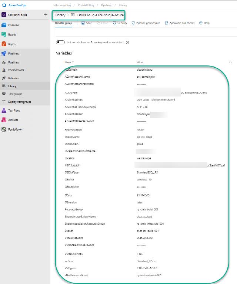
Task: Click the plus button next to CitrixAPI Blog
Action: (x=46, y=15)
